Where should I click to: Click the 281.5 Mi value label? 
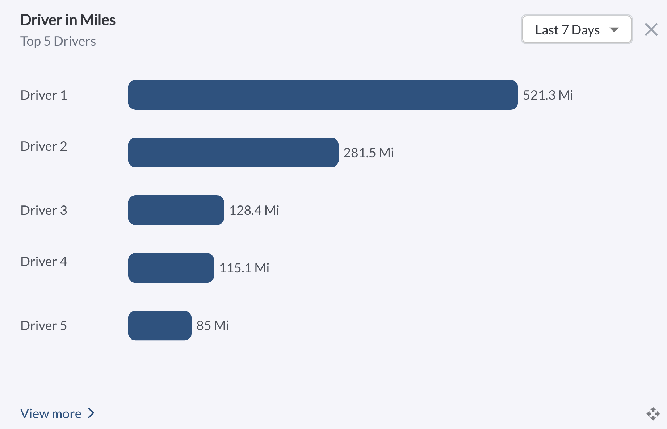368,153
